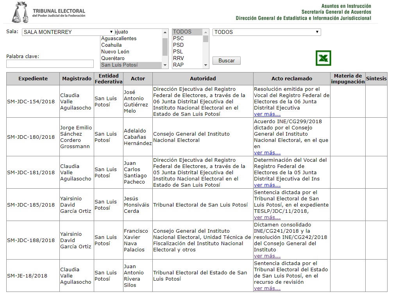Image resolution: width=393 pixels, height=297 pixels.
Task: Click autoridad Tribunal Electoral de San Luis Potosí
Action: coord(200,205)
